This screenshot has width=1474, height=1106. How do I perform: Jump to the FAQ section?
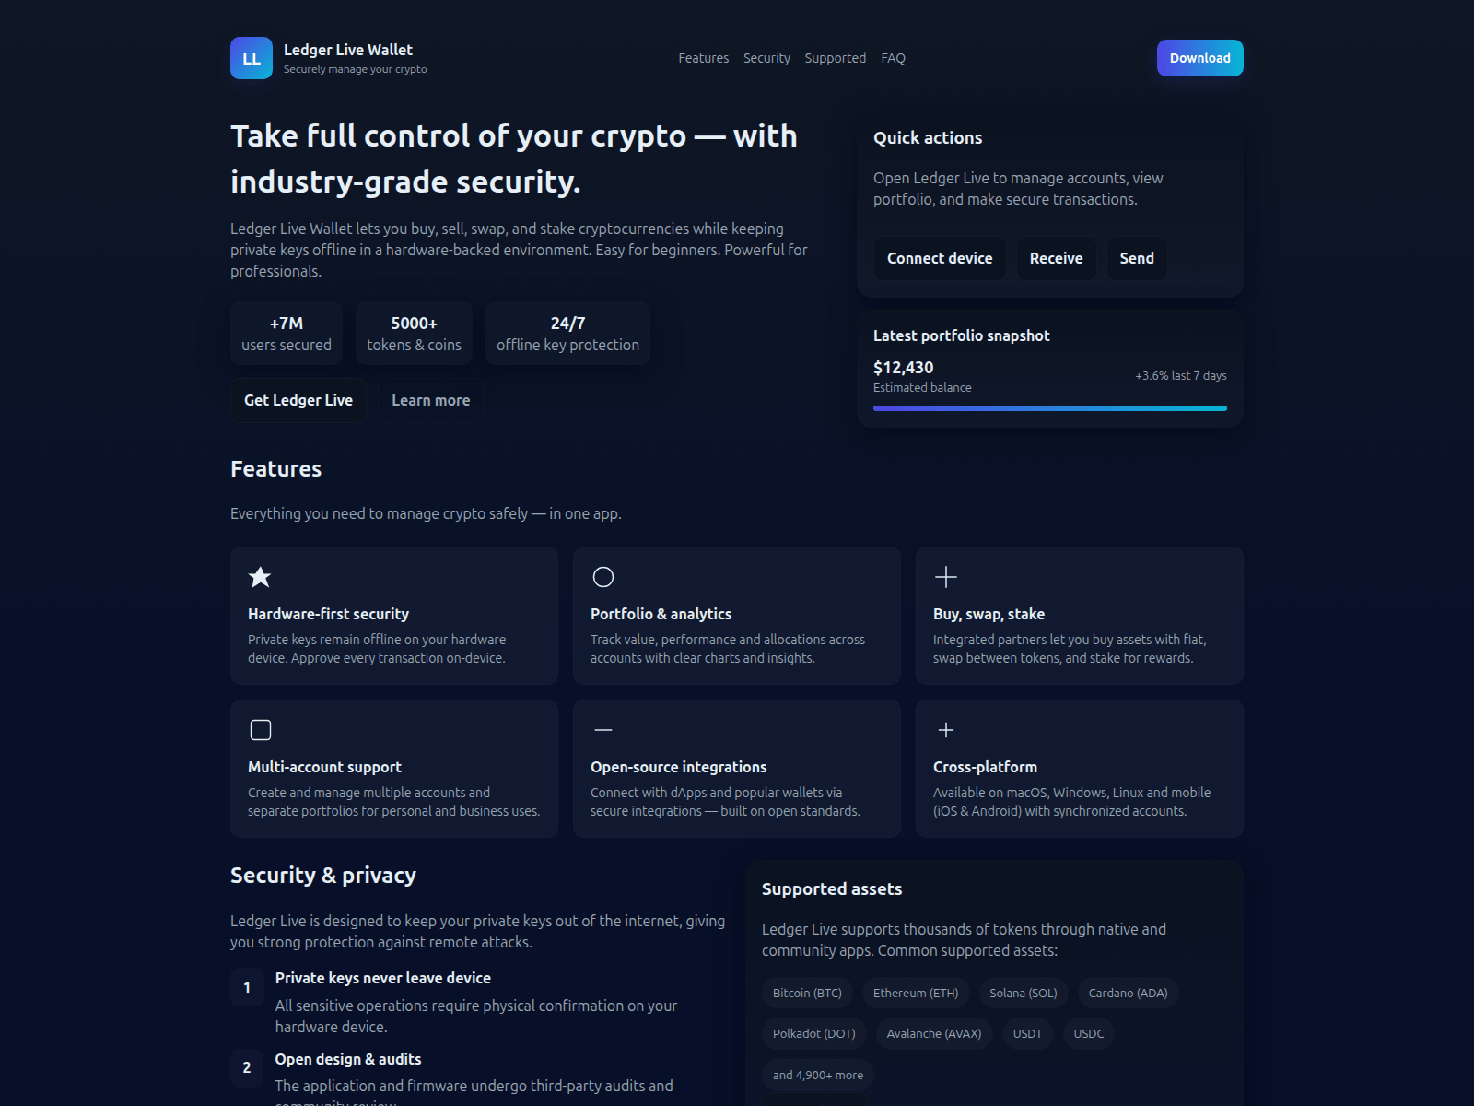pos(893,58)
